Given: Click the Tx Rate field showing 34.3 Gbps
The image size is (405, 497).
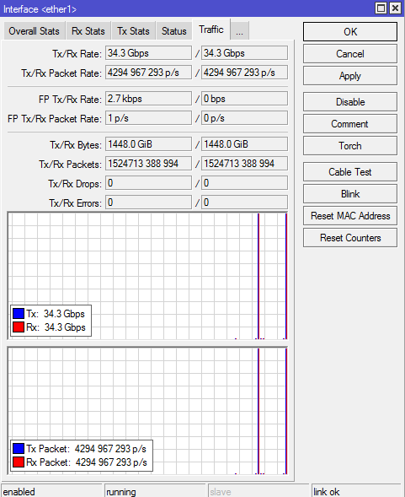Looking at the screenshot, I should point(148,53).
